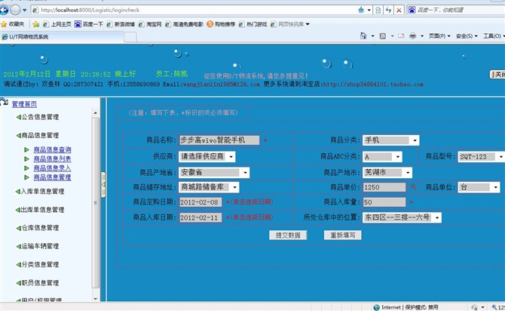Open the 上网主页 favorites bar link

pos(57,24)
